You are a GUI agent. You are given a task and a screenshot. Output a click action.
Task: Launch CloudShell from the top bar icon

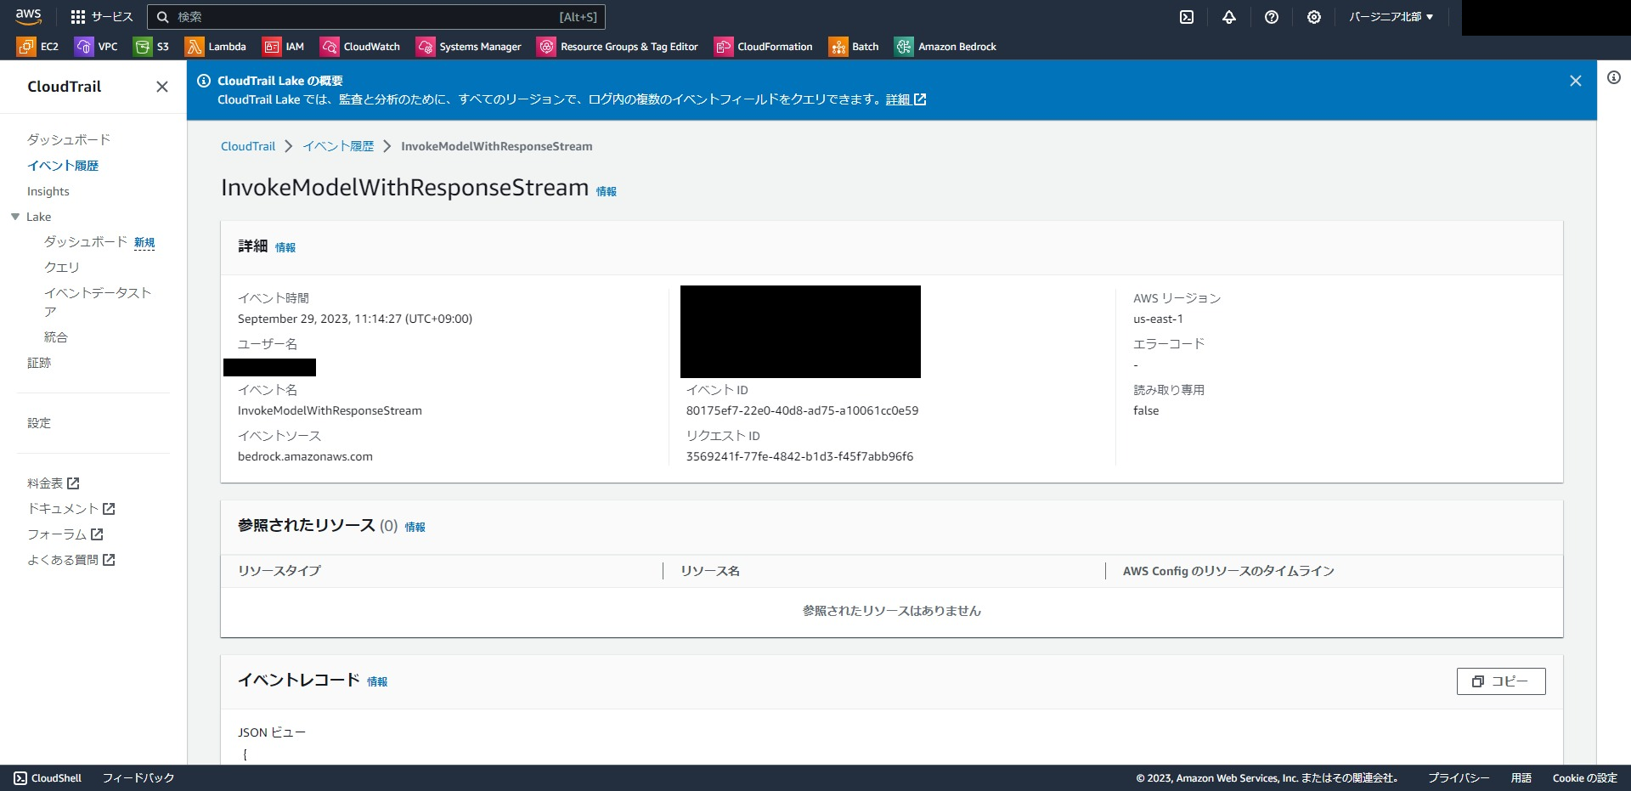[1187, 17]
